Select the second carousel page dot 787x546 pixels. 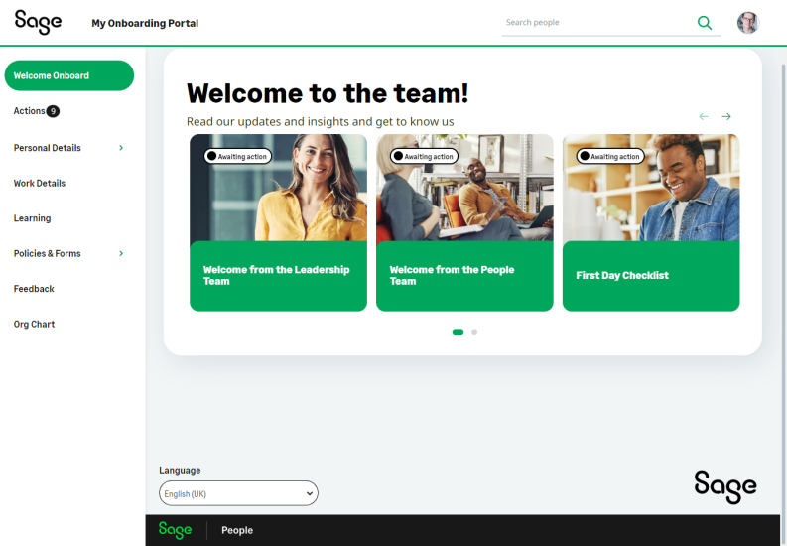pos(474,332)
